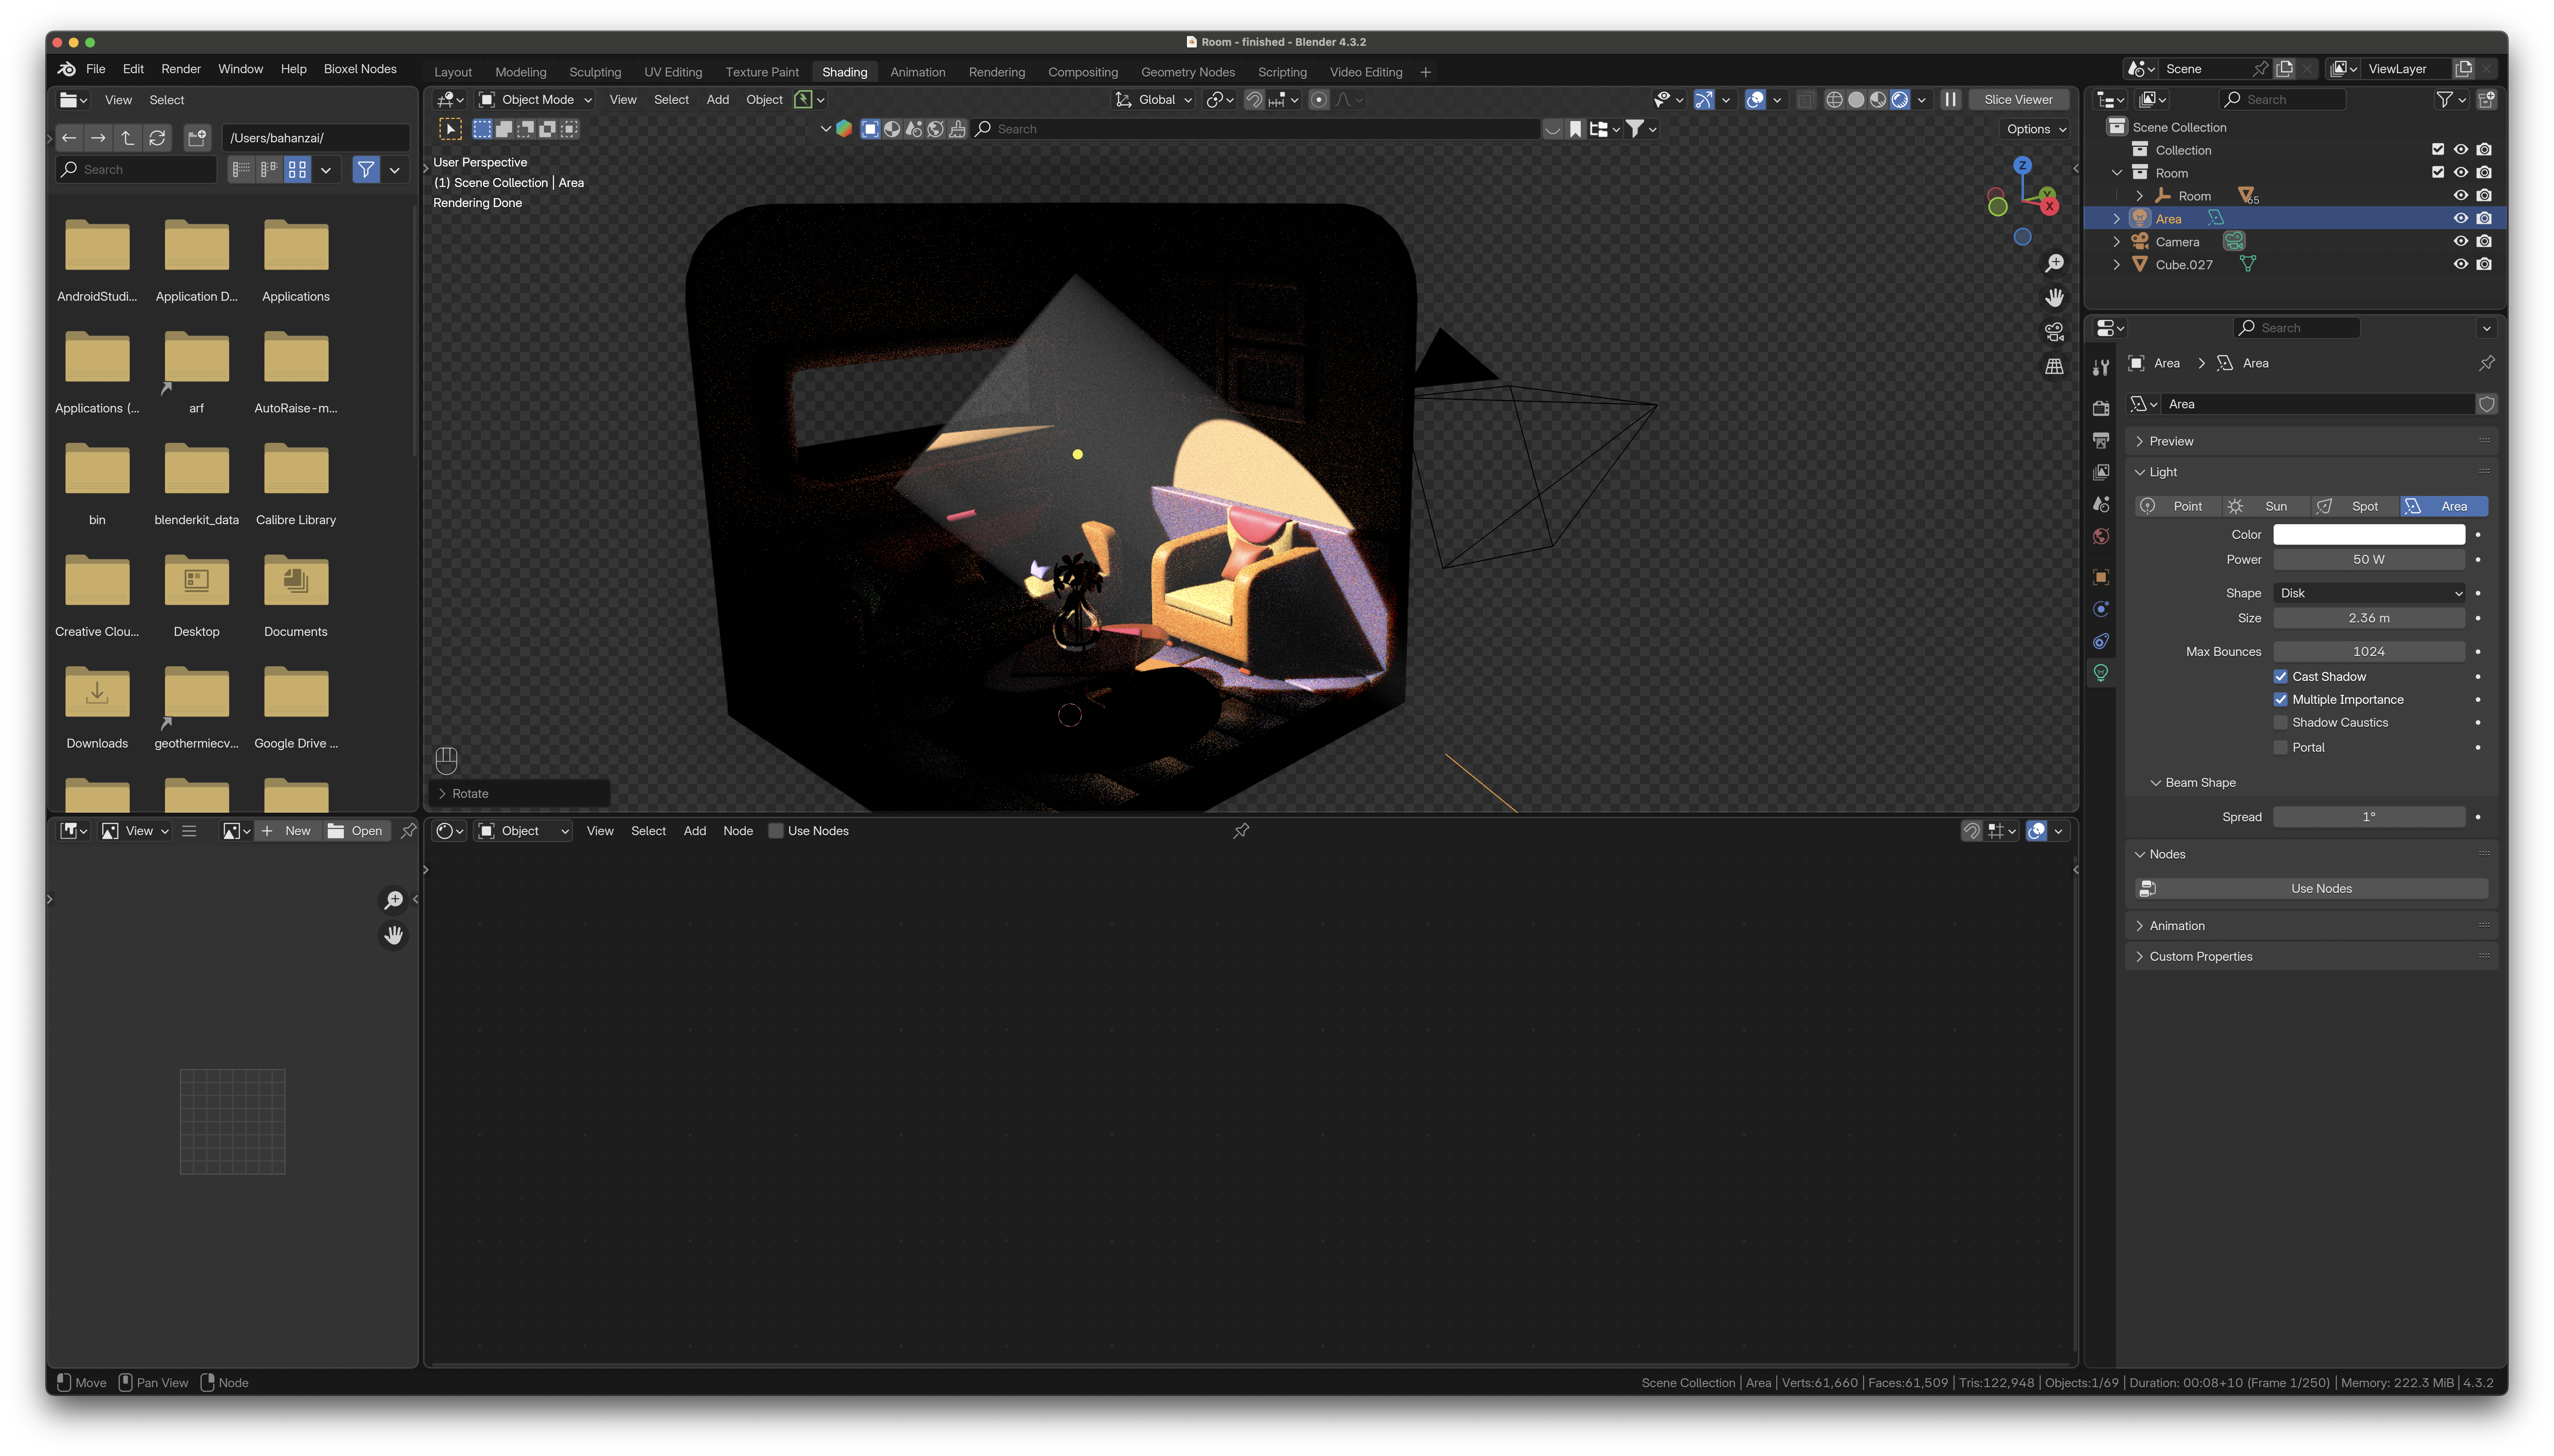This screenshot has width=2554, height=1456.
Task: Open the File menu
Action: 96,69
